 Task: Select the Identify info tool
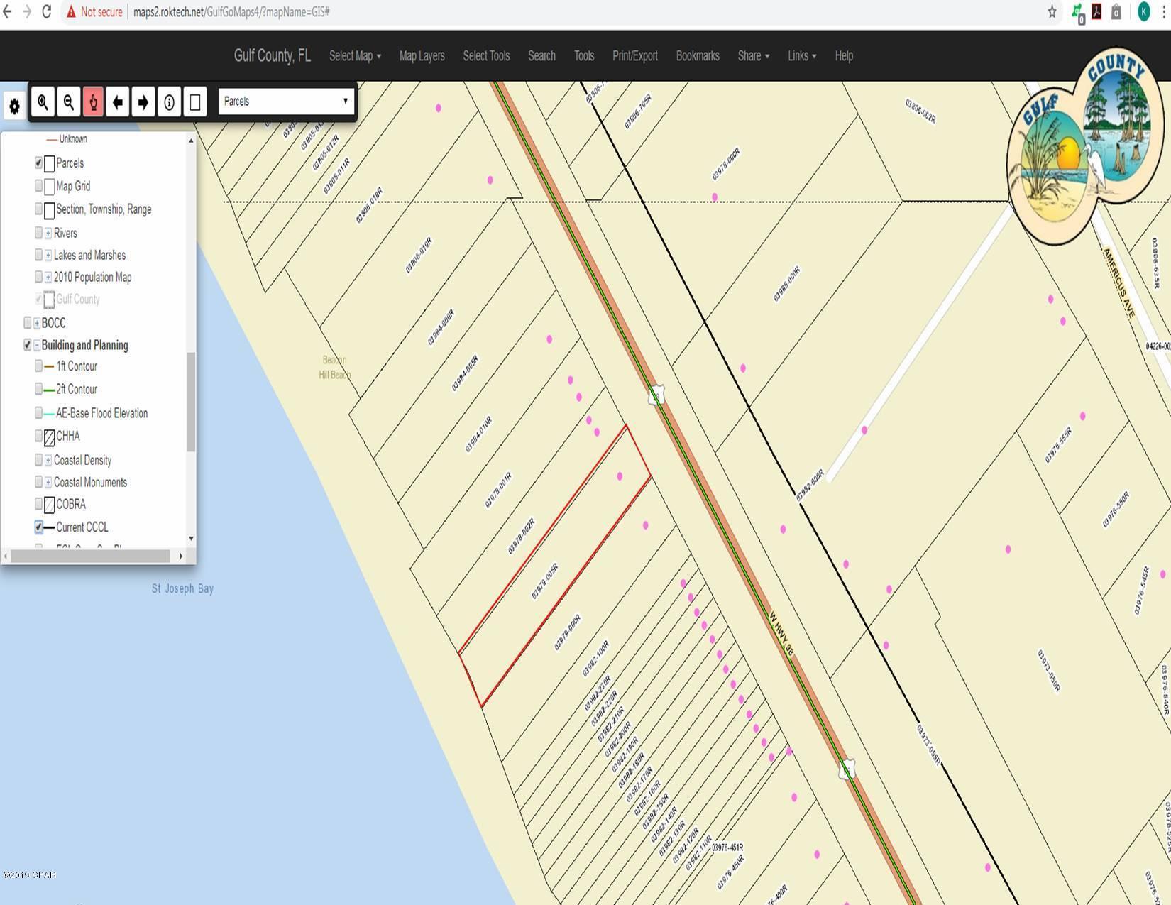(169, 102)
